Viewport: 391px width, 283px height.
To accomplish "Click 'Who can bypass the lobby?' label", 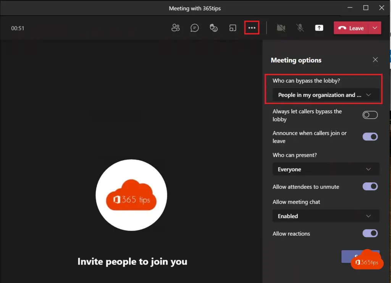I will pos(306,80).
